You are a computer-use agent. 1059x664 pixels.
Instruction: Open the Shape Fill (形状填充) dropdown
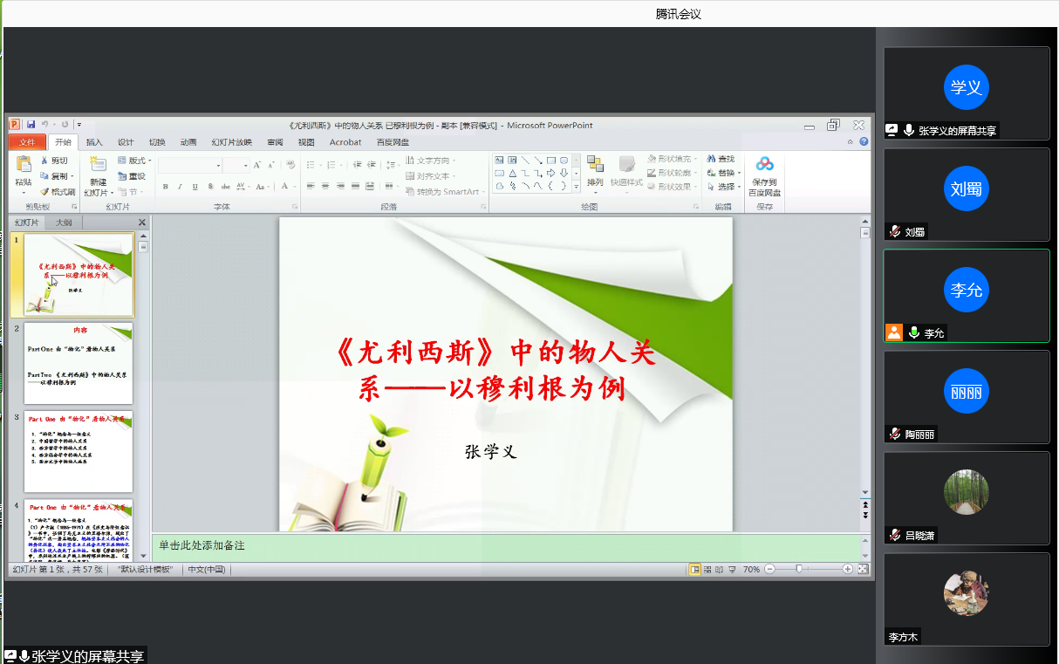coord(673,159)
